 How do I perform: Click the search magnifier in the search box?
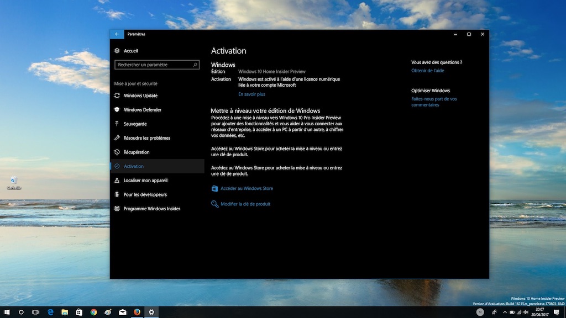click(x=195, y=65)
